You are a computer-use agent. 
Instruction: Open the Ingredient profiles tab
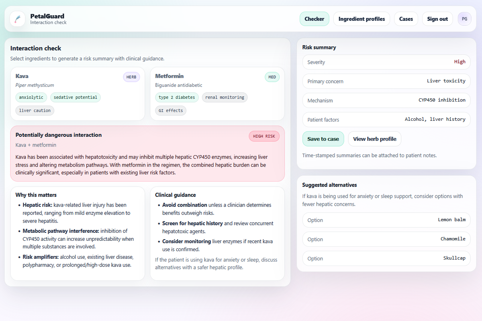361,19
